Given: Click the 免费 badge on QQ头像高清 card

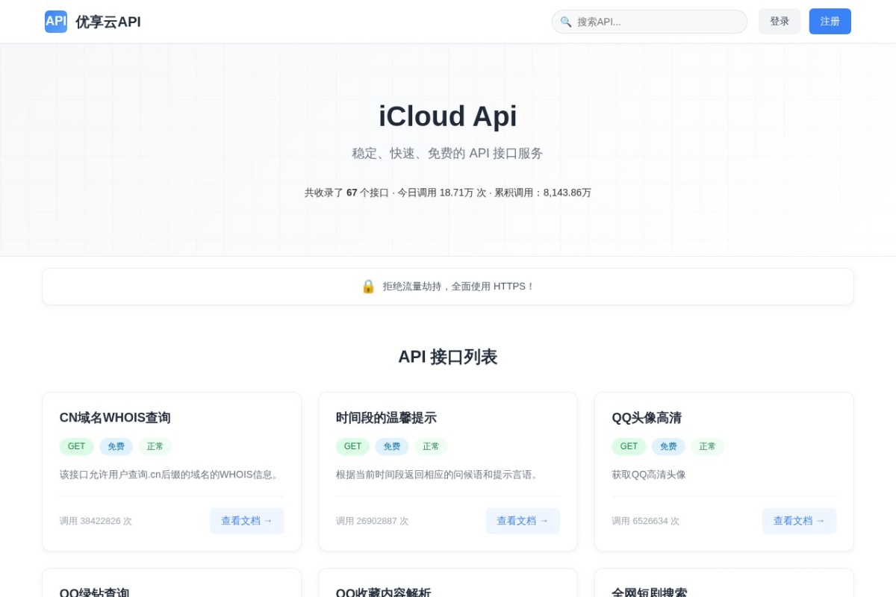Looking at the screenshot, I should coord(668,446).
